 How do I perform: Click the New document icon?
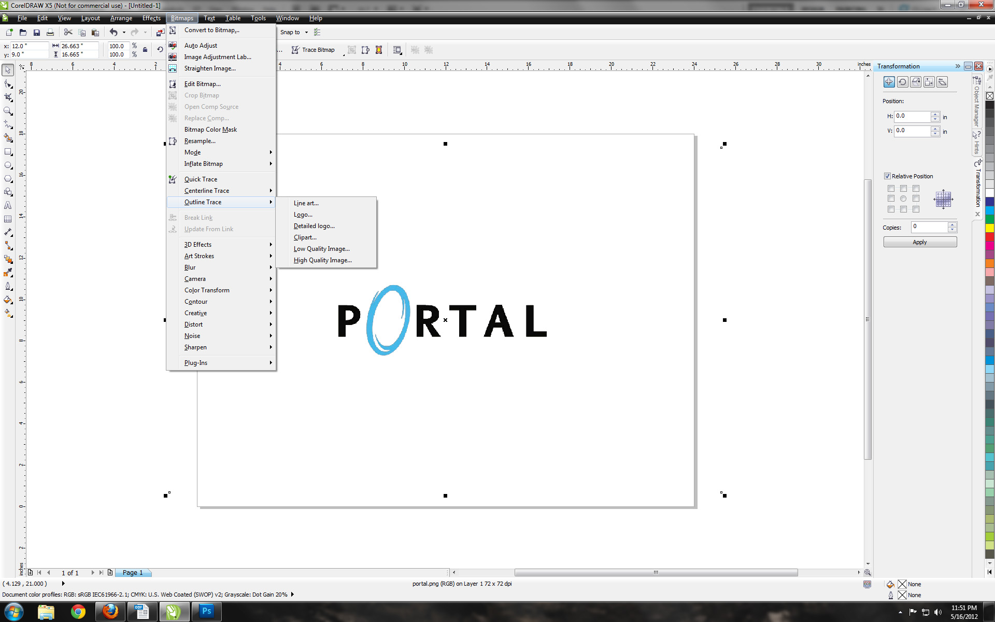pos(9,32)
